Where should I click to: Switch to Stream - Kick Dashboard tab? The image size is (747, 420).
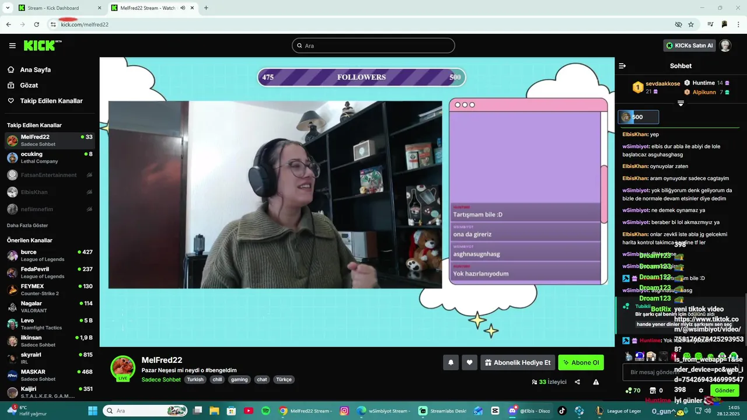click(60, 8)
